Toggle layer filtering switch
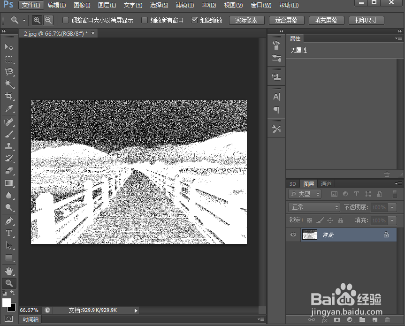Viewport: 405px width, 326px height. [395, 194]
